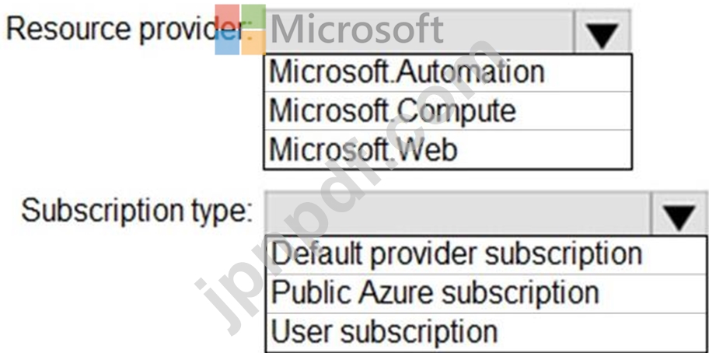Screen dimensions: 709x353
Task: Open the Resource provider dropdown arrow
Action: (x=602, y=31)
